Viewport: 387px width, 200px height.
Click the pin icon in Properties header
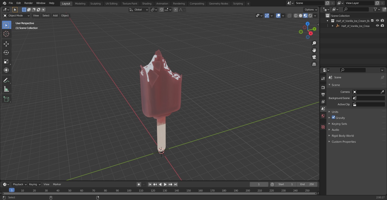(382, 77)
